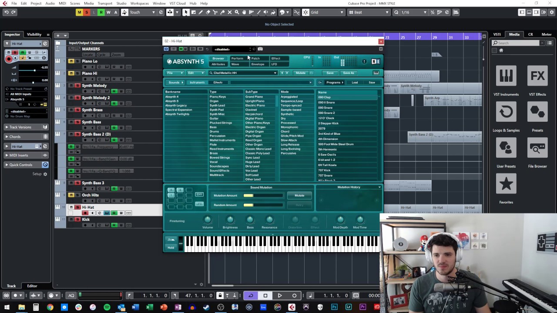557x313 pixels.
Task: Click the Media rack home icon
Action: tap(501, 50)
